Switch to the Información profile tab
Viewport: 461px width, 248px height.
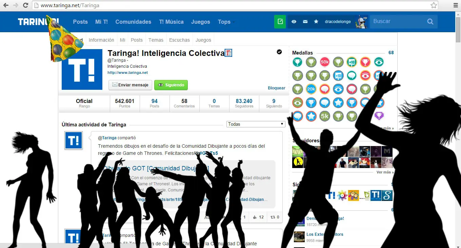pos(101,40)
